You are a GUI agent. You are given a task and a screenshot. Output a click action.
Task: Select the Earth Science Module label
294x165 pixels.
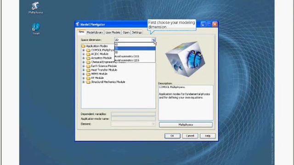point(104,66)
